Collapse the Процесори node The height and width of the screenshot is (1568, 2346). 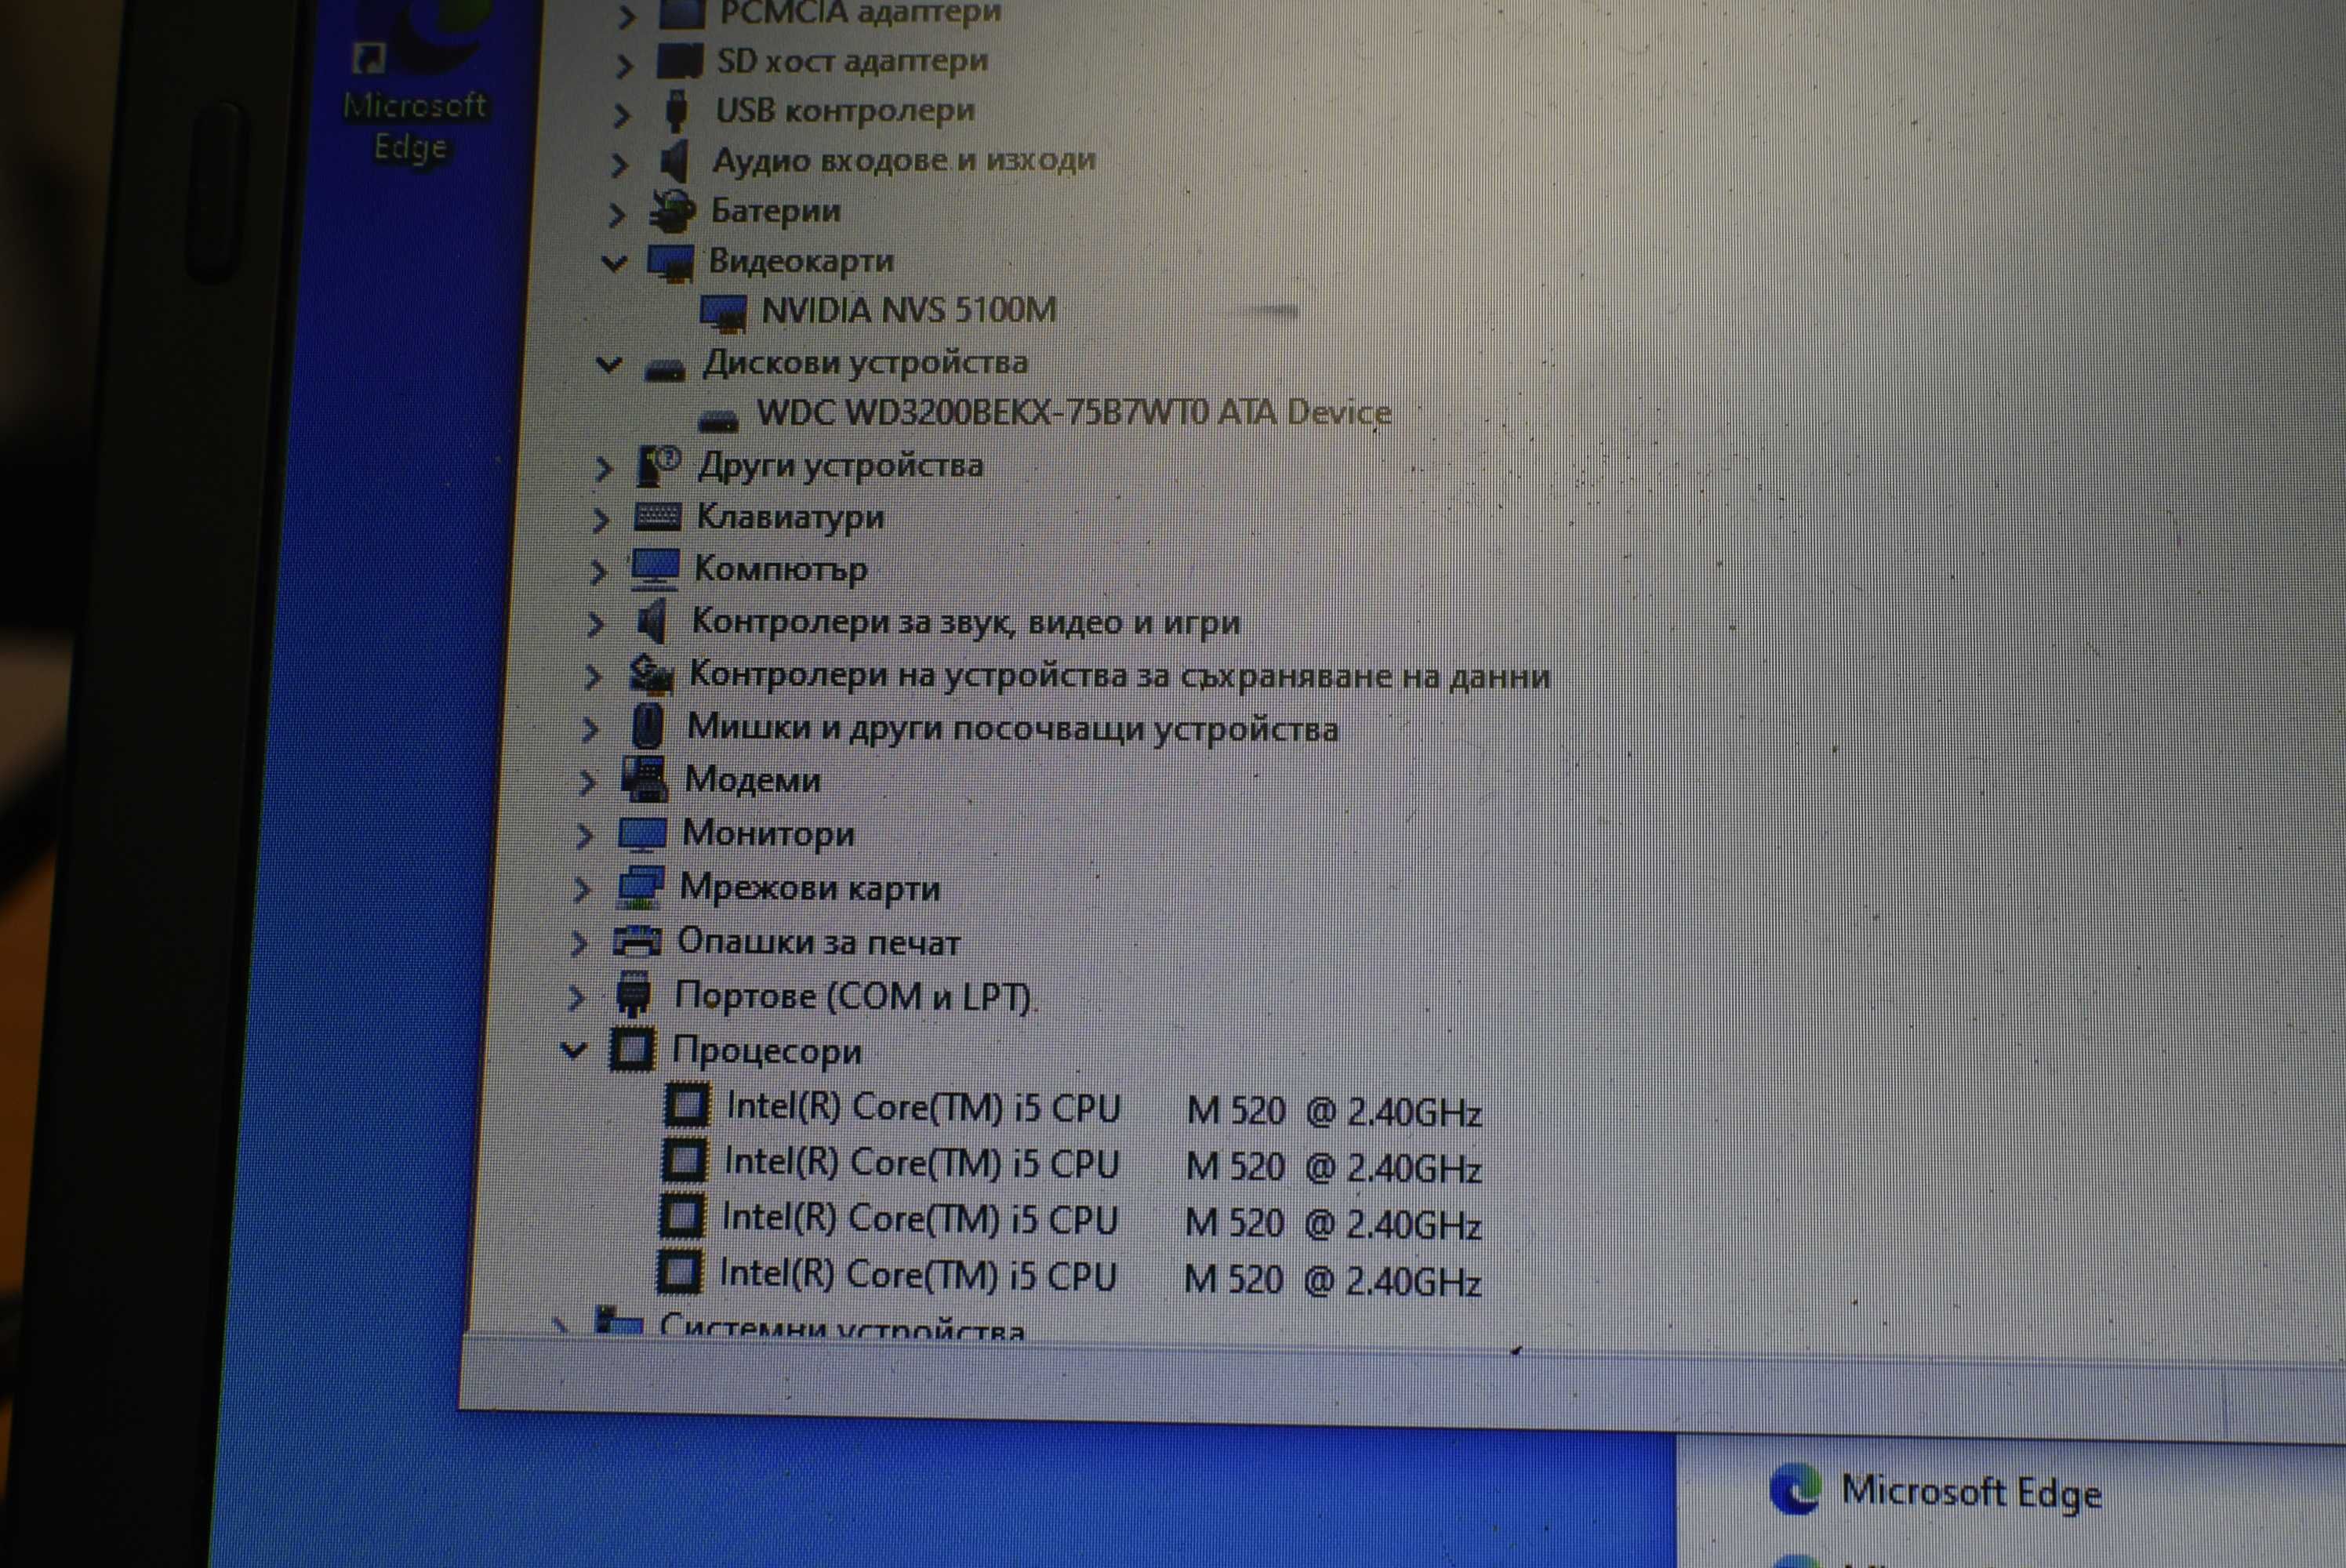pyautogui.click(x=573, y=1051)
